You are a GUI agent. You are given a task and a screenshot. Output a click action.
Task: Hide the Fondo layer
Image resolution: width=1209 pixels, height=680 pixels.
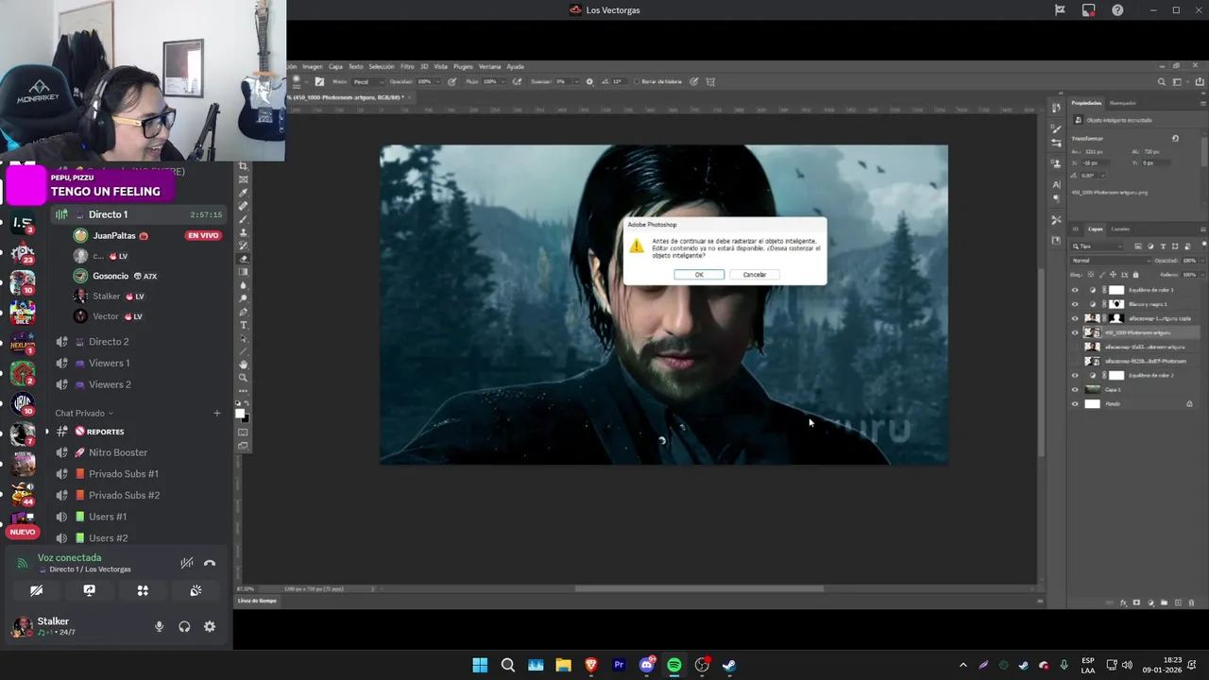pos(1075,404)
